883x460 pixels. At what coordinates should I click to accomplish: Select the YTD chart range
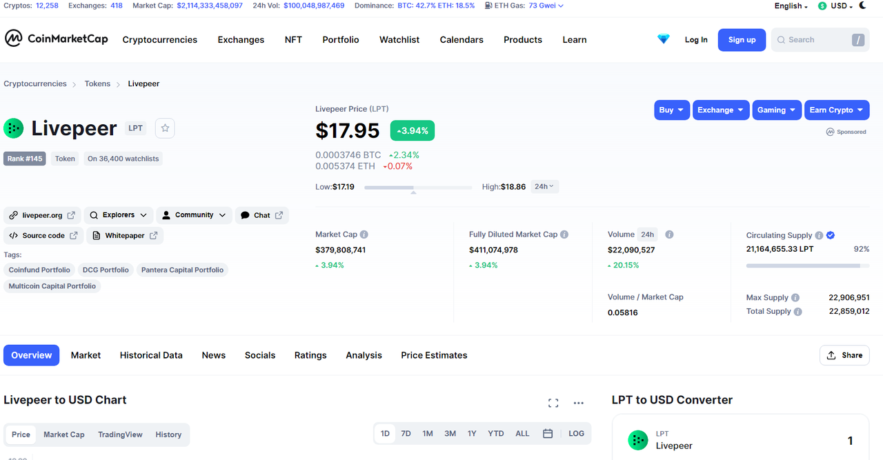496,434
